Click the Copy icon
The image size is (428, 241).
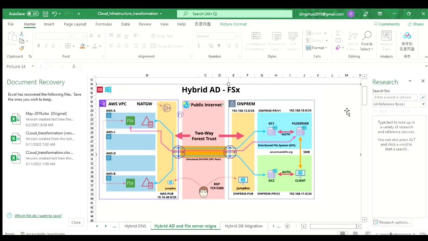pos(22,41)
